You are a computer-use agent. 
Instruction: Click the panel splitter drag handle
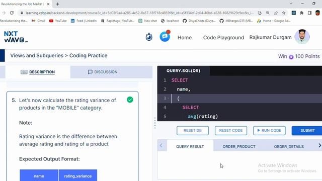[x=155, y=123]
